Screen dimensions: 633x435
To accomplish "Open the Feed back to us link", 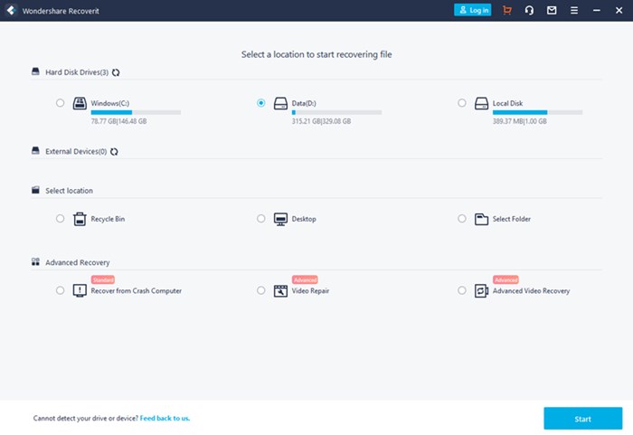I will pos(165,419).
